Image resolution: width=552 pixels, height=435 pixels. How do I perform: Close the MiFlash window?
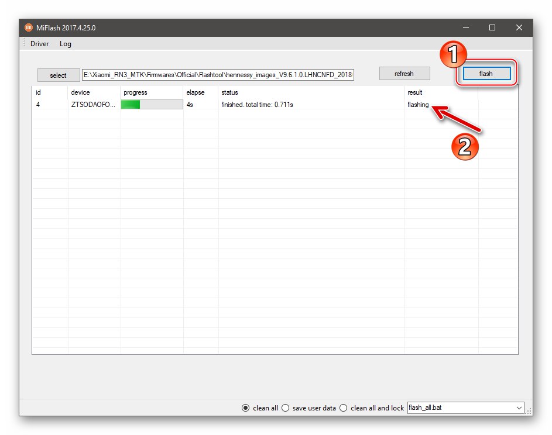point(519,27)
